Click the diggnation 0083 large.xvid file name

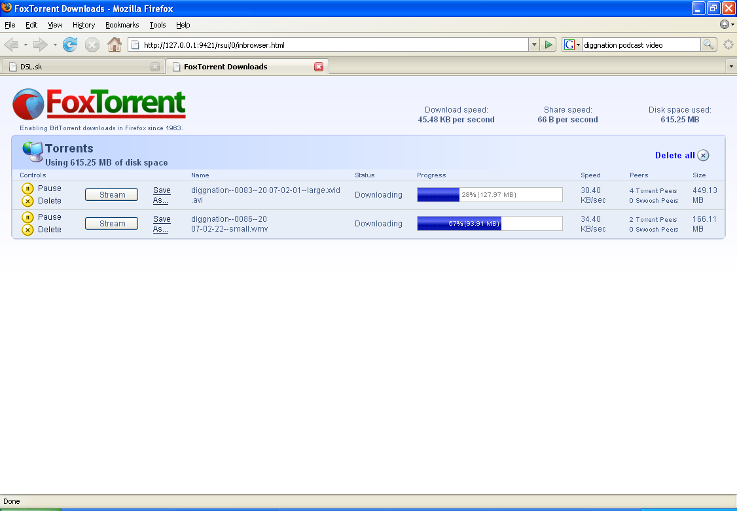(x=266, y=195)
